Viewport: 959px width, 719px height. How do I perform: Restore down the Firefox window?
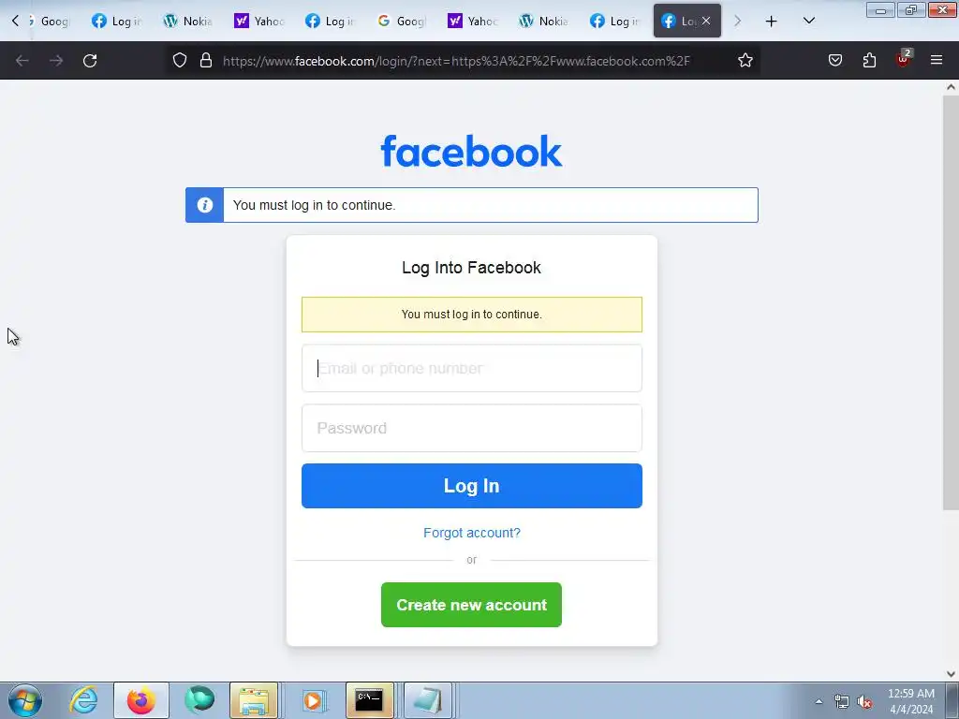[x=911, y=9]
